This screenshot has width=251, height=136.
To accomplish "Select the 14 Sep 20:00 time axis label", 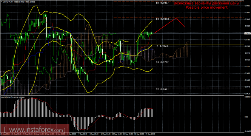I will click(x=128, y=134).
